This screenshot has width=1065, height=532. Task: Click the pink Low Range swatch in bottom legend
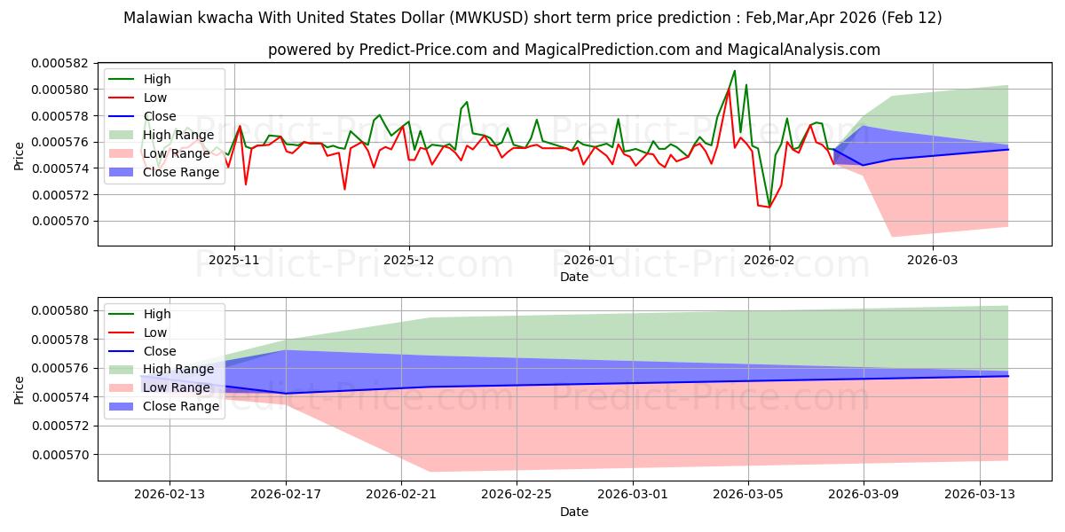pyautogui.click(x=122, y=387)
